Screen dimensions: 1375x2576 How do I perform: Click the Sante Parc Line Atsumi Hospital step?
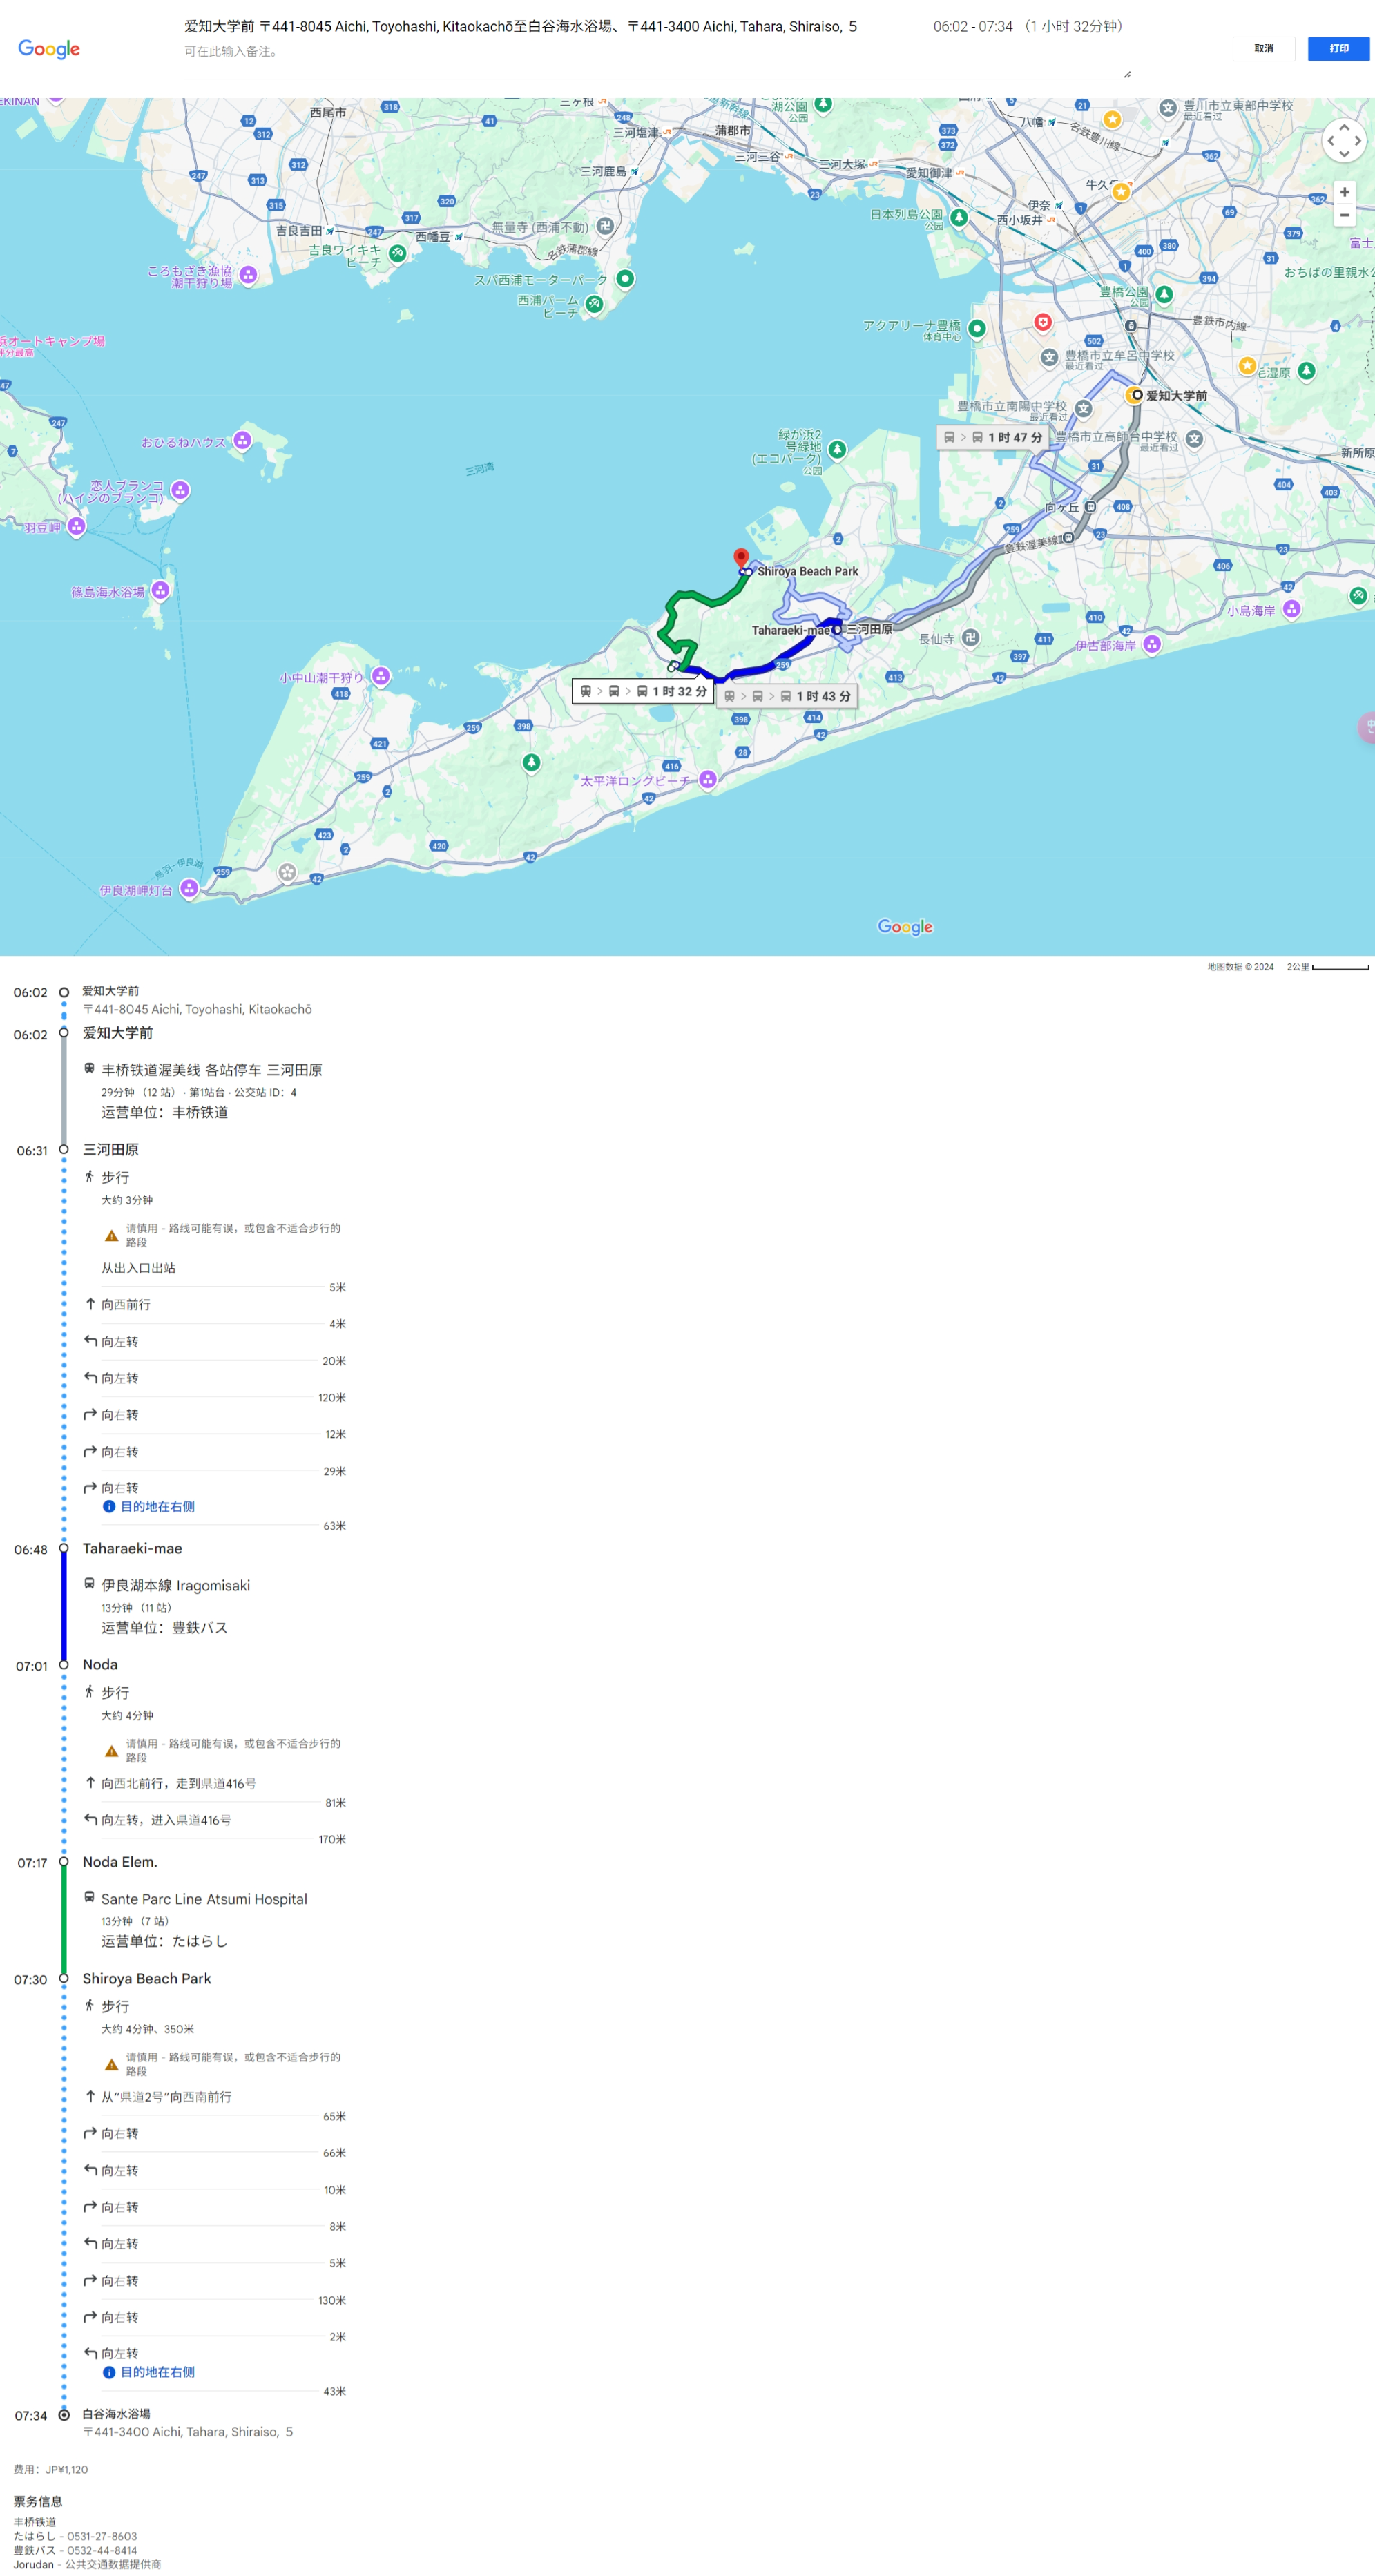click(x=204, y=1899)
